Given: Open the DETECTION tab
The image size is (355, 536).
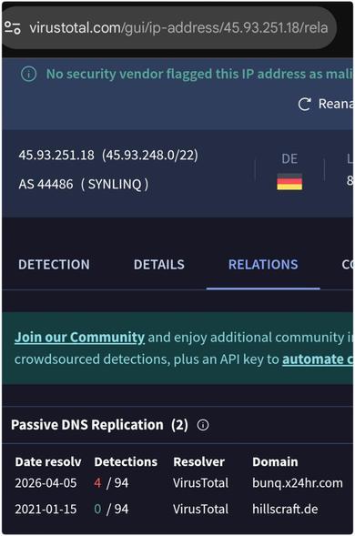Looking at the screenshot, I should tap(54, 264).
